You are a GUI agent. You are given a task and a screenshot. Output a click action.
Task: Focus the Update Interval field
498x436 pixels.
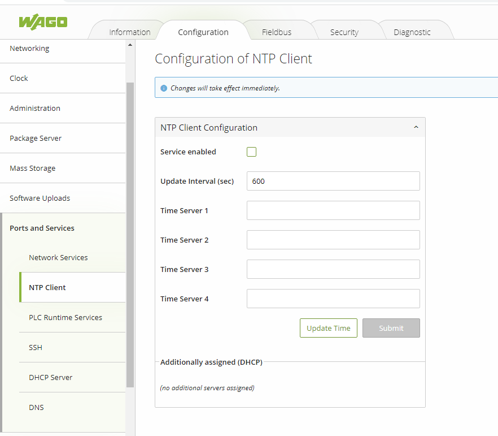pos(333,181)
